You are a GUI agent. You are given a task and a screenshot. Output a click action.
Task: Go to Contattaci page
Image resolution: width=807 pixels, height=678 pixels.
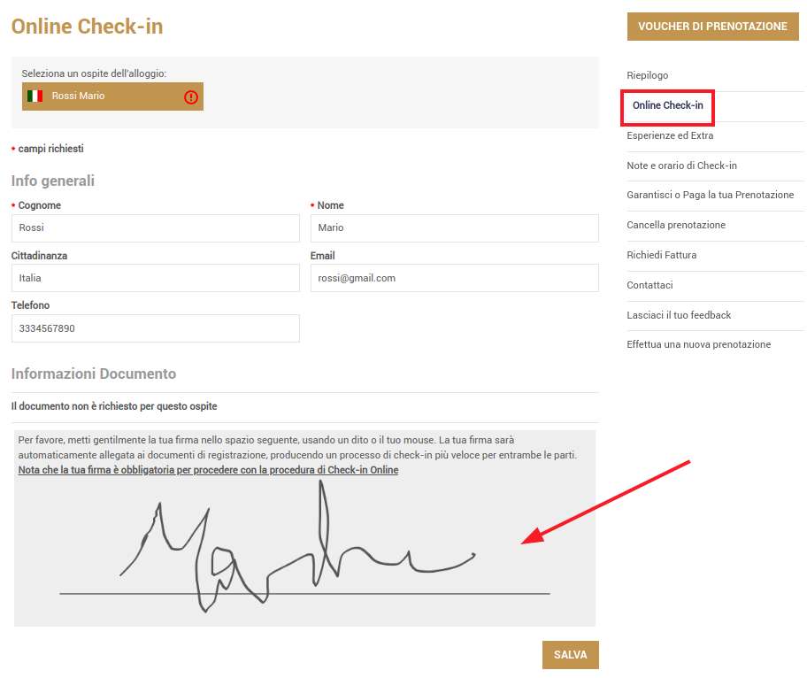tap(649, 285)
